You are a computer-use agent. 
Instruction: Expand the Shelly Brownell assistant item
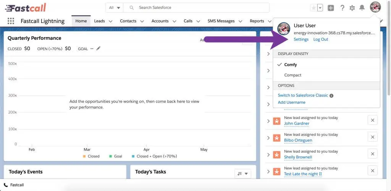tap(268, 155)
